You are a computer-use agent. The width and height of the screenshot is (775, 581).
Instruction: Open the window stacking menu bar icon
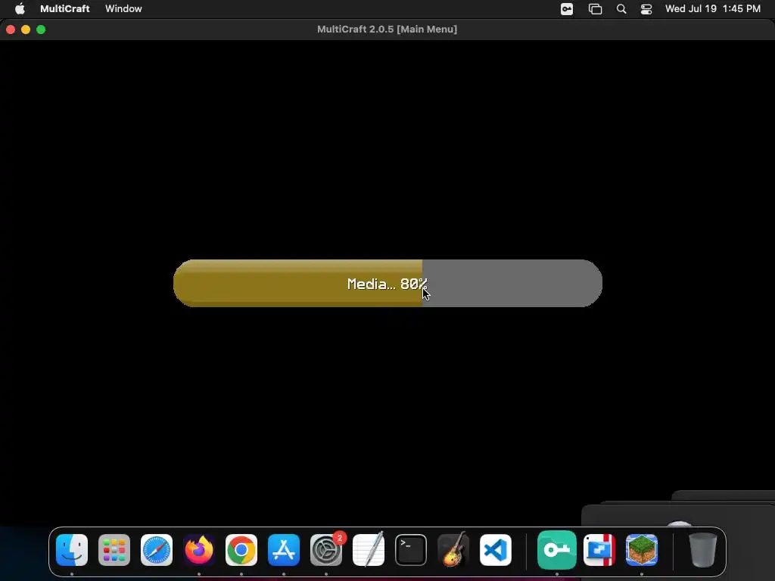pos(595,9)
